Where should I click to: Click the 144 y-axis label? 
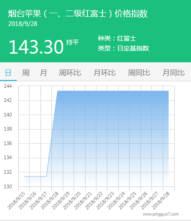tap(8, 86)
